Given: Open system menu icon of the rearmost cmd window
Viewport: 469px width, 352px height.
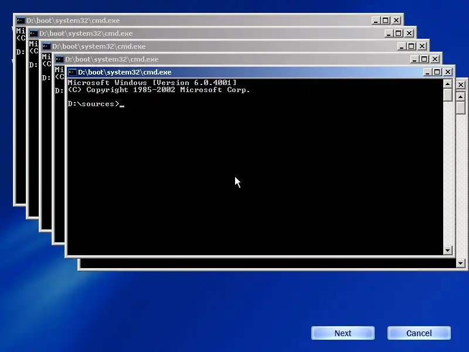Looking at the screenshot, I should 21,21.
